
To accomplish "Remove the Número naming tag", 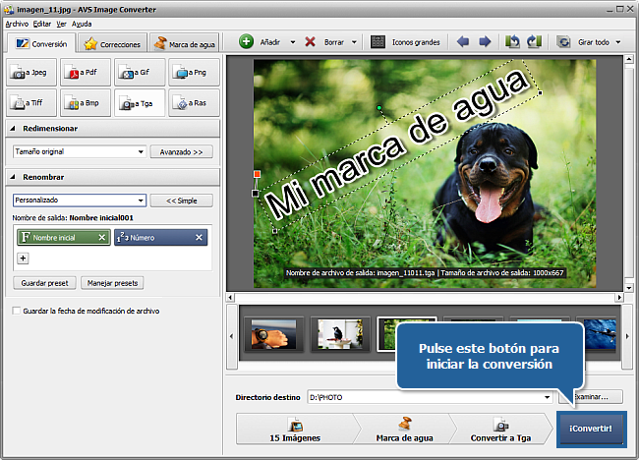I will [199, 238].
